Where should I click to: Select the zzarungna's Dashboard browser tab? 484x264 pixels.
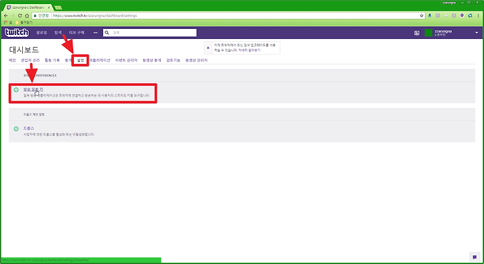point(28,7)
